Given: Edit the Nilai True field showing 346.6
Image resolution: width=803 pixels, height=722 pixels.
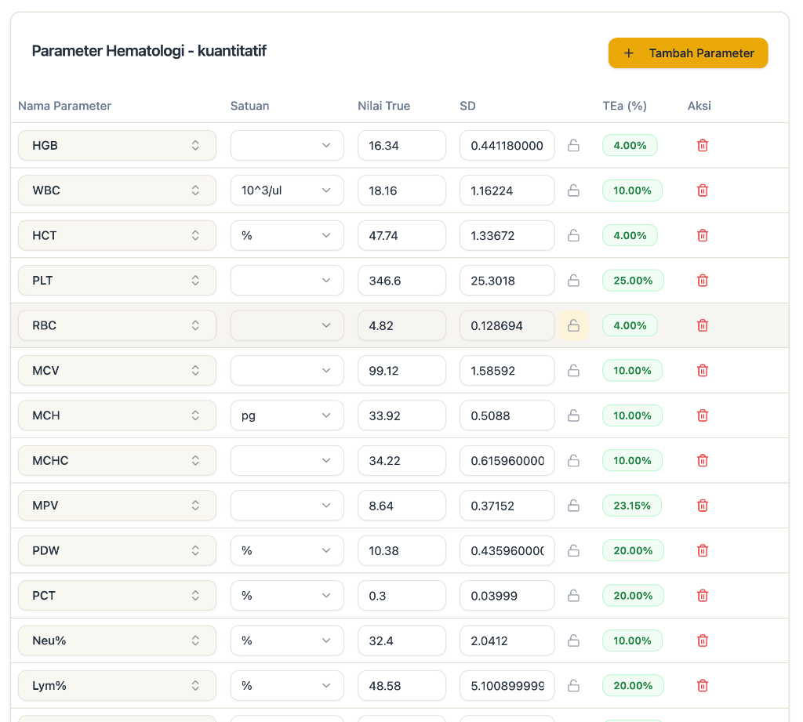Looking at the screenshot, I should 401,281.
